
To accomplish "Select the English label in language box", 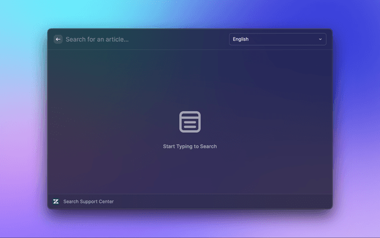I will click(241, 39).
